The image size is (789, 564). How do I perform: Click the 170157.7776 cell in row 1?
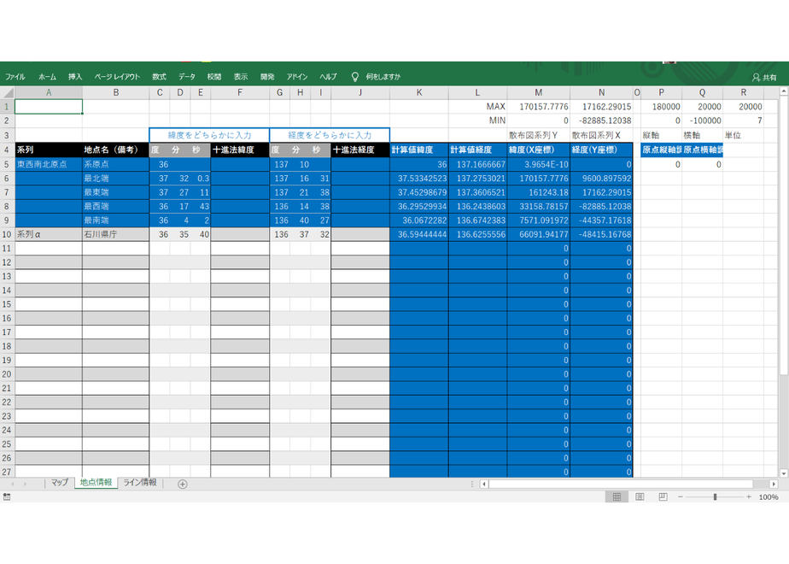pyautogui.click(x=539, y=107)
